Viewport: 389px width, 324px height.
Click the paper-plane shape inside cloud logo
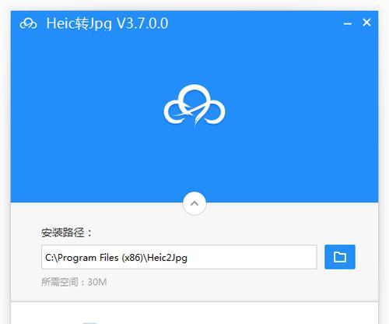point(192,113)
